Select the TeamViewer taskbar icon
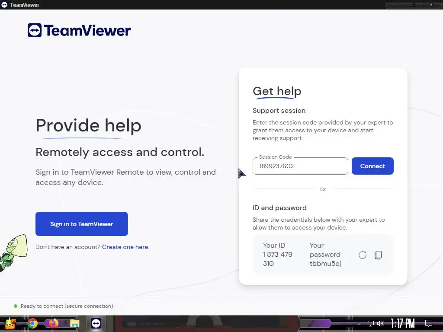Viewport: 443px width, 332px height. coord(96,323)
